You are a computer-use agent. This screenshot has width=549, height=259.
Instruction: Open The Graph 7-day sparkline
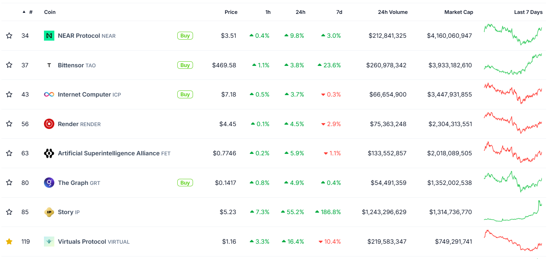pyautogui.click(x=513, y=182)
